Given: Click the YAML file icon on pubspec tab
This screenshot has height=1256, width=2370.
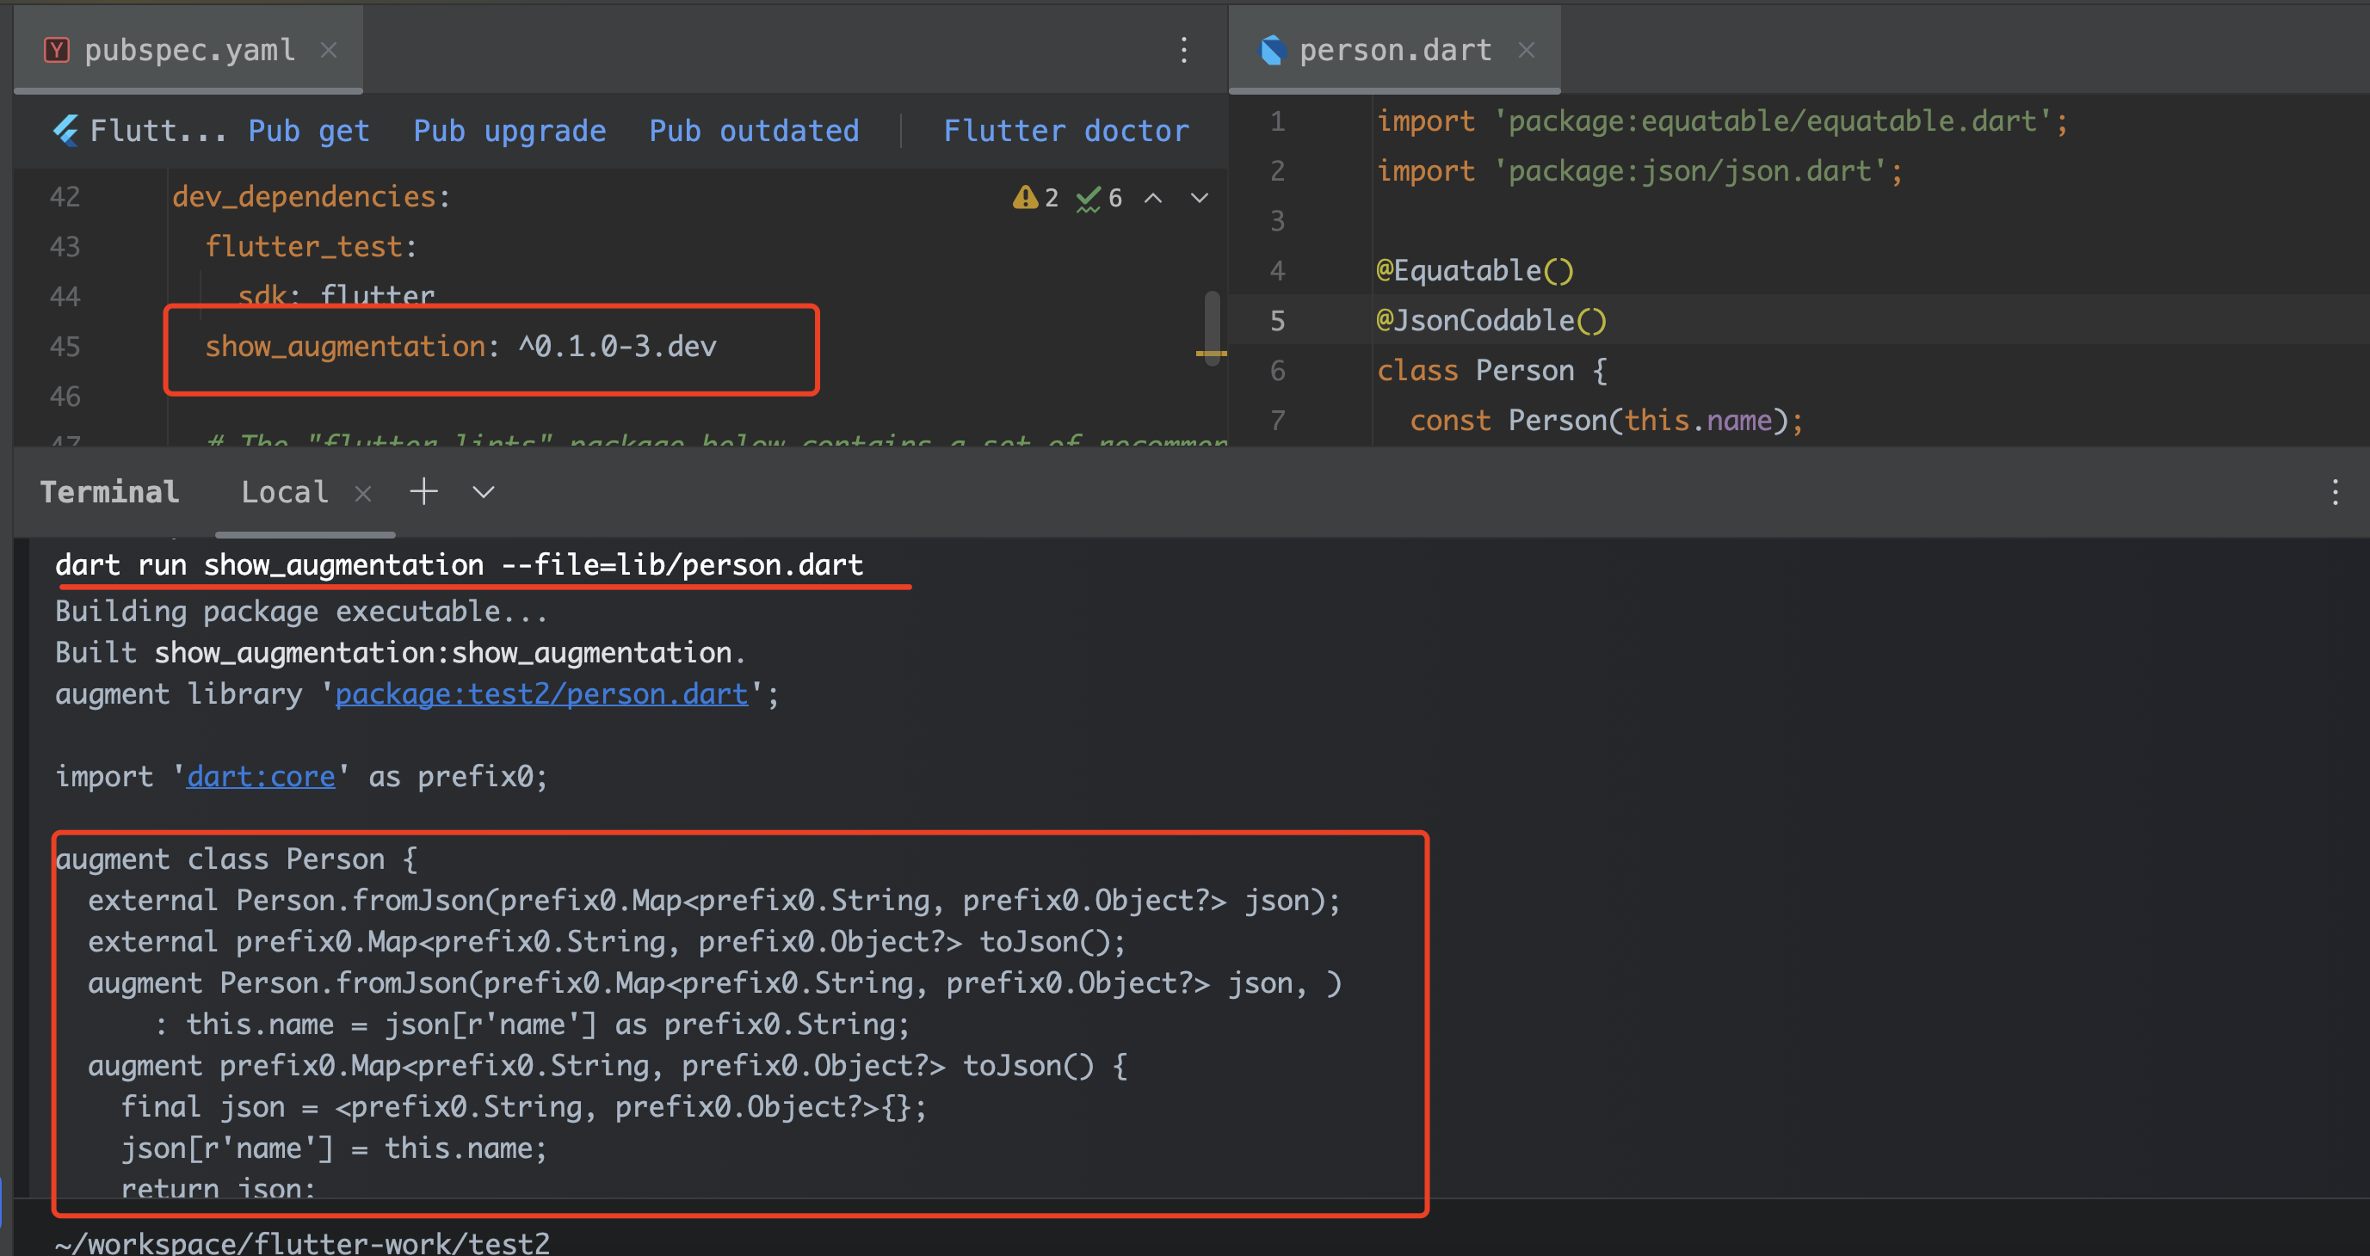Looking at the screenshot, I should tap(57, 50).
